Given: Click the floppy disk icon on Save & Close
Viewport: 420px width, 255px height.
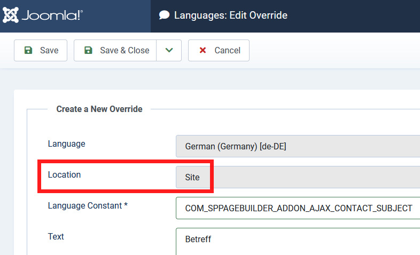Looking at the screenshot, I should coord(88,50).
